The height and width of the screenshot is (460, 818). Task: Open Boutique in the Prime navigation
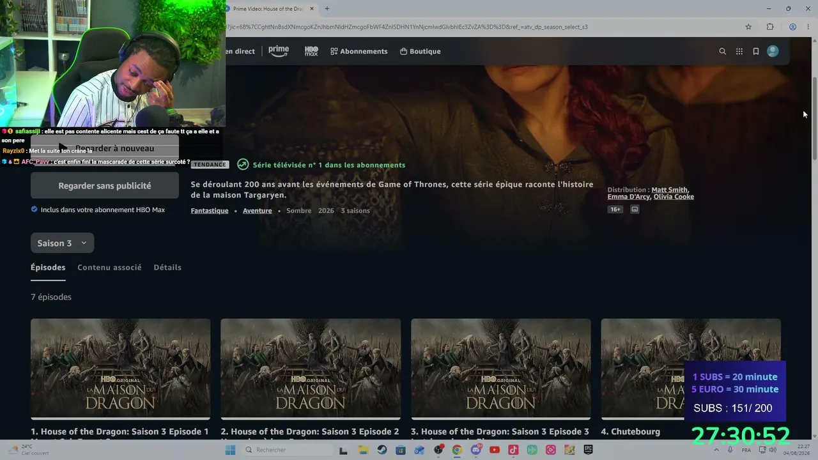pos(420,51)
